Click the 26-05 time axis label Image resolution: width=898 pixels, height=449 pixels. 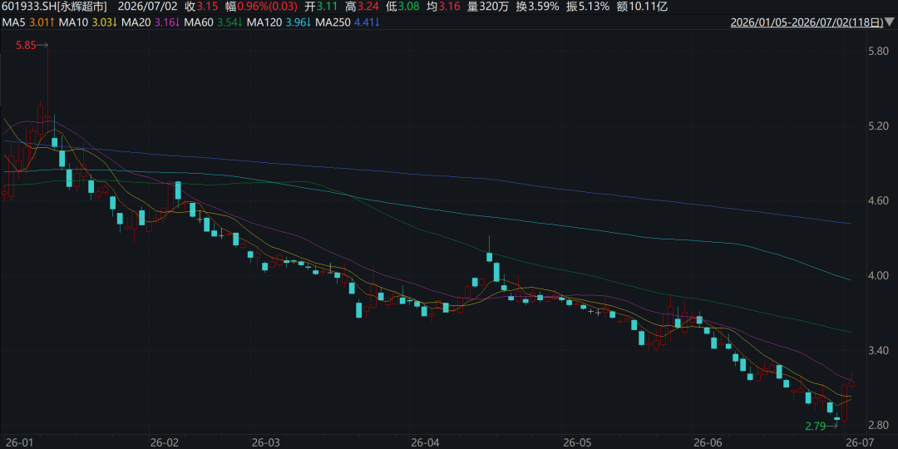point(578,442)
